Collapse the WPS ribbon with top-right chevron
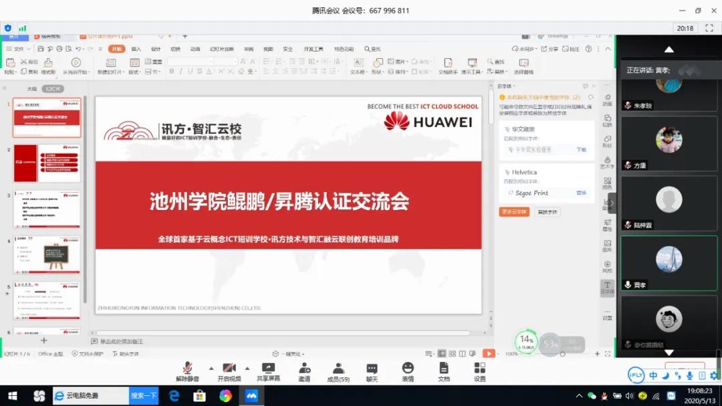722x406 pixels. [608, 49]
